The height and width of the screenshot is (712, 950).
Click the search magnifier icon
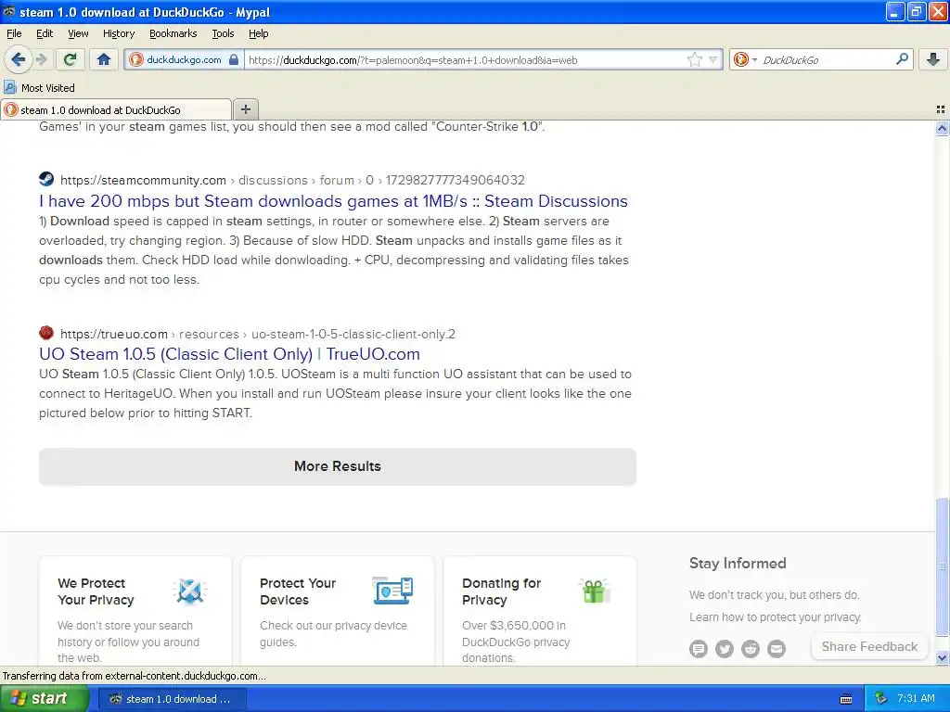(902, 59)
